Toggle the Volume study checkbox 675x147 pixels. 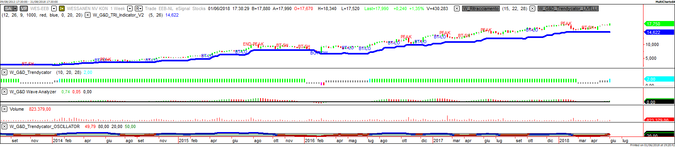4,109
